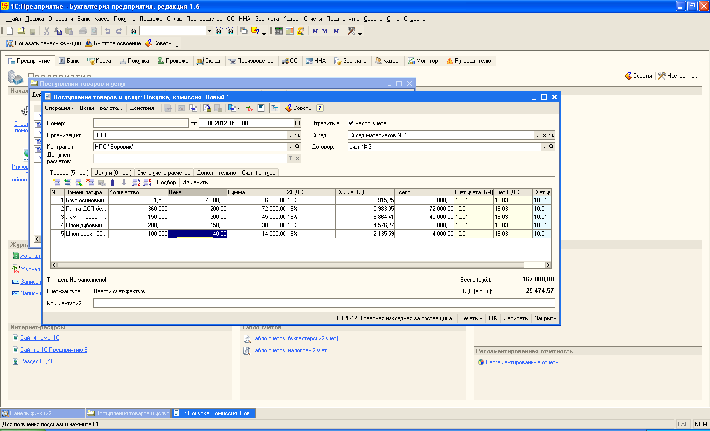Click the OK button in document window

[493, 318]
